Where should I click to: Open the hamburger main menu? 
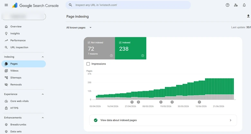pos(6,5)
